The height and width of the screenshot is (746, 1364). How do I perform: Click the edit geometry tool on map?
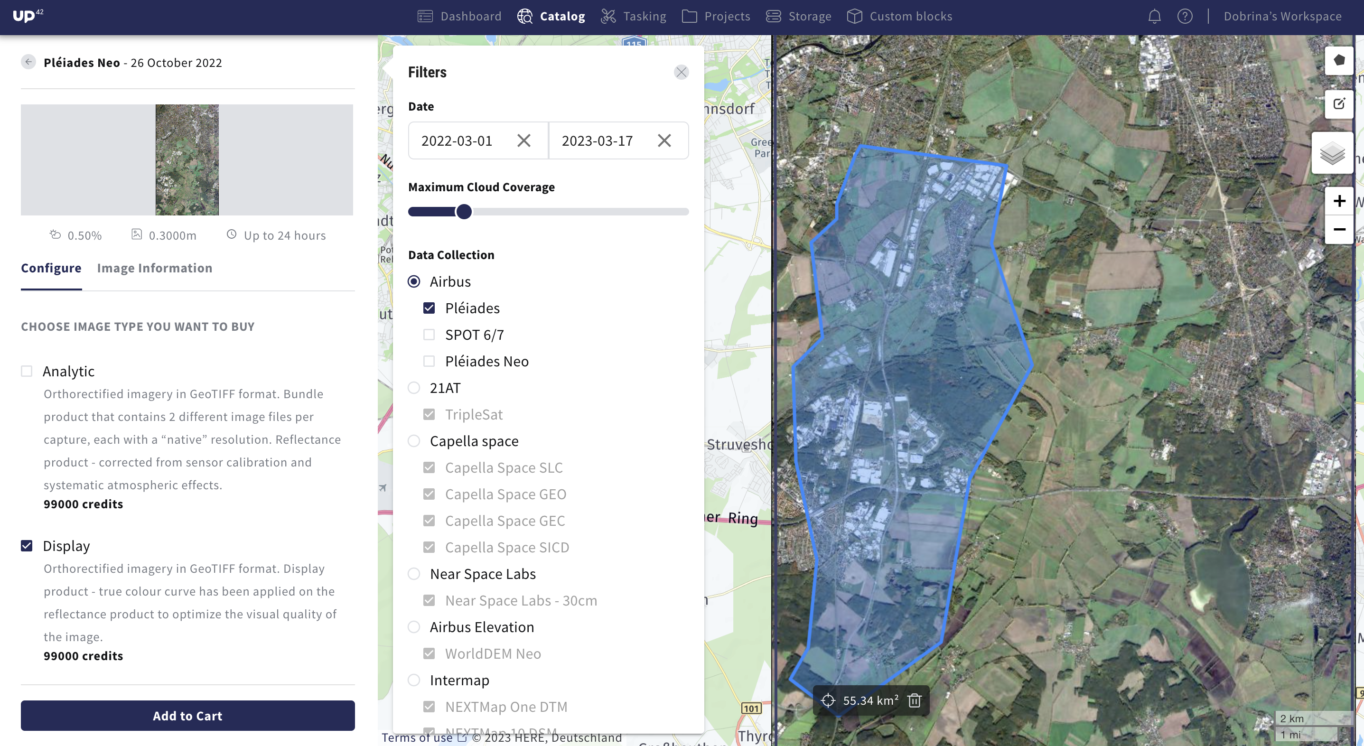click(1339, 104)
